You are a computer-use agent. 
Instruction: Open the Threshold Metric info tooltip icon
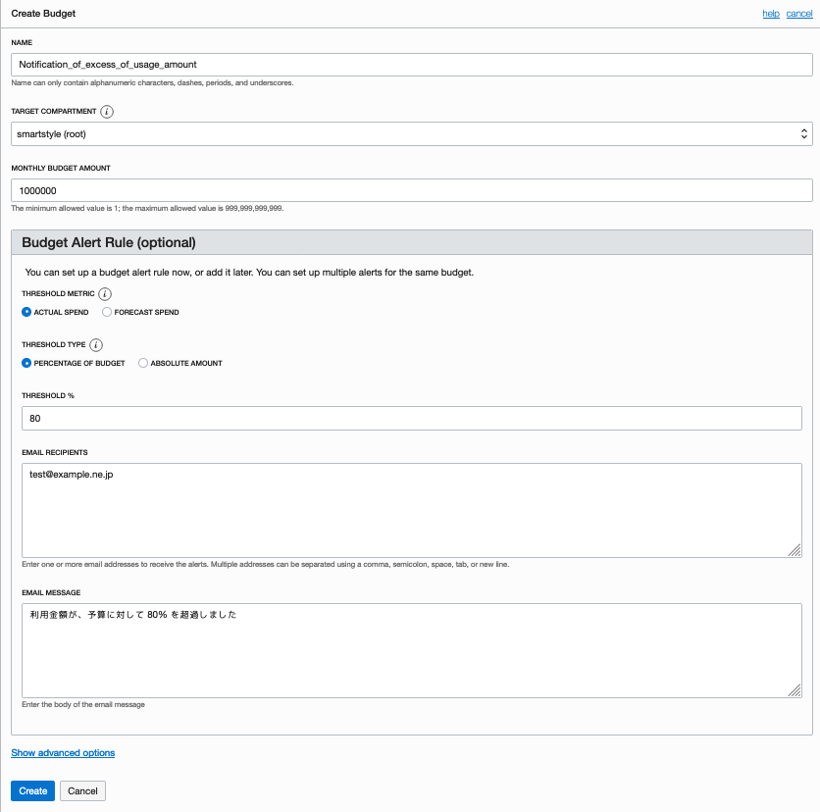click(x=105, y=294)
